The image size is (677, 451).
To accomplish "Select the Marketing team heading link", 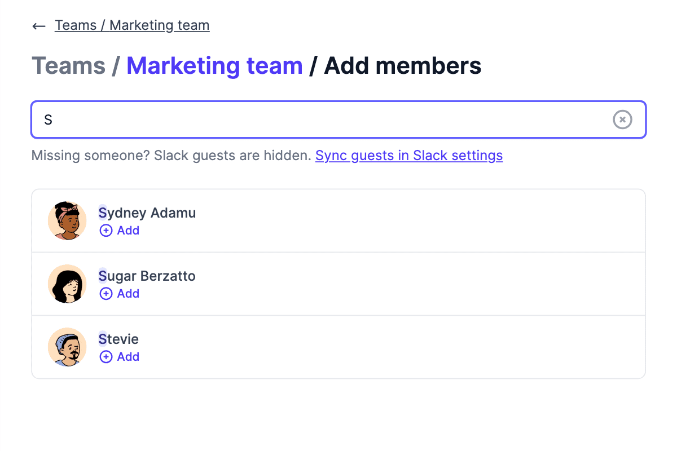I will [214, 66].
